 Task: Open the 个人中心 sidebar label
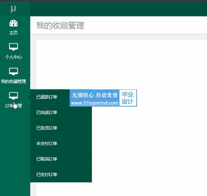(x=14, y=57)
